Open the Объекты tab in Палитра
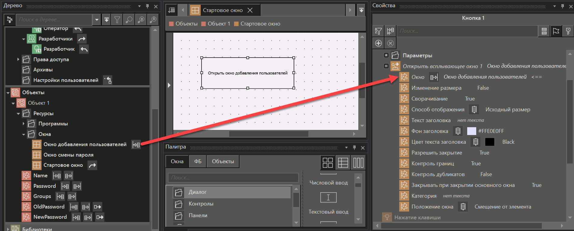 click(223, 161)
